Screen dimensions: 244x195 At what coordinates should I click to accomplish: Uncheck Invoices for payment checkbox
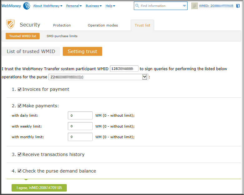(x=19, y=89)
